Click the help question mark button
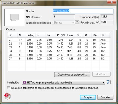Image resolution: width=118 pixels, height=104 pixels. coord(77,22)
